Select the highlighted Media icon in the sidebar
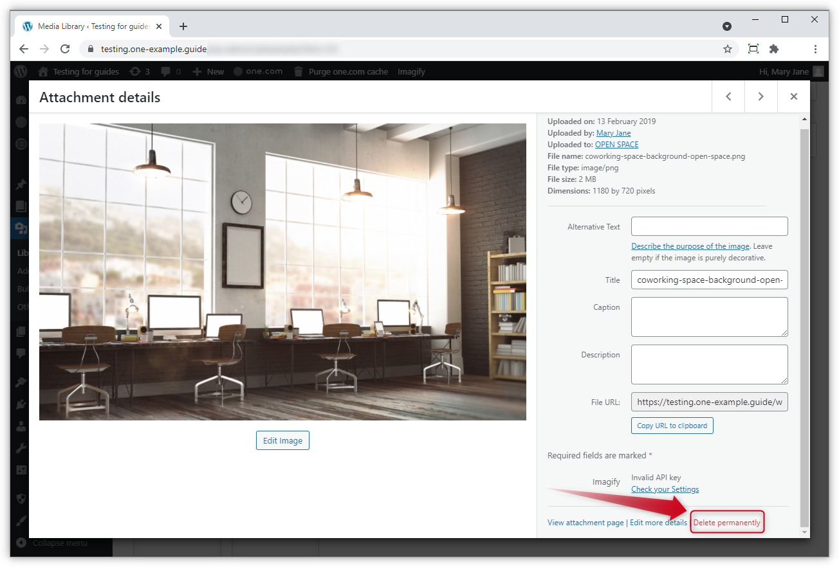The width and height of the screenshot is (839, 567). pos(20,228)
